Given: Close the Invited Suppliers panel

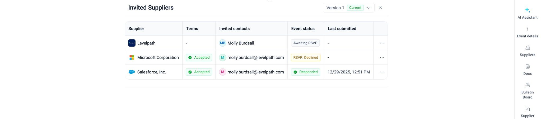Looking at the screenshot, I should point(380,8).
